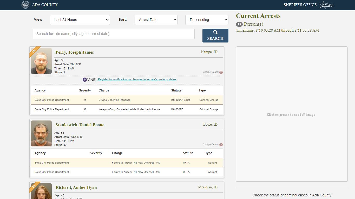Open the View timeframe dropdown
Viewport: 355px width, 199px height.
pos(80,20)
